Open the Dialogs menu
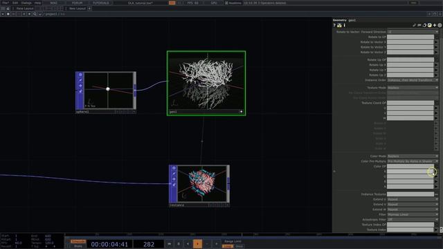The width and height of the screenshot is (443, 249). coord(26,3)
